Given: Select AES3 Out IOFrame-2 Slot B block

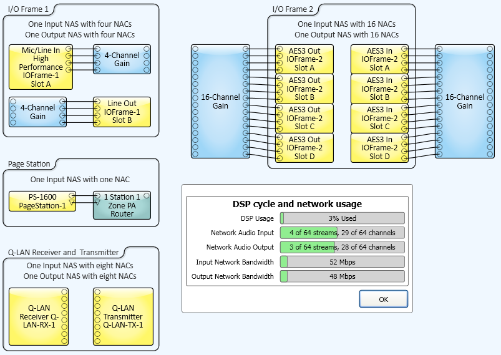Looking at the screenshot, I should pos(304,89).
